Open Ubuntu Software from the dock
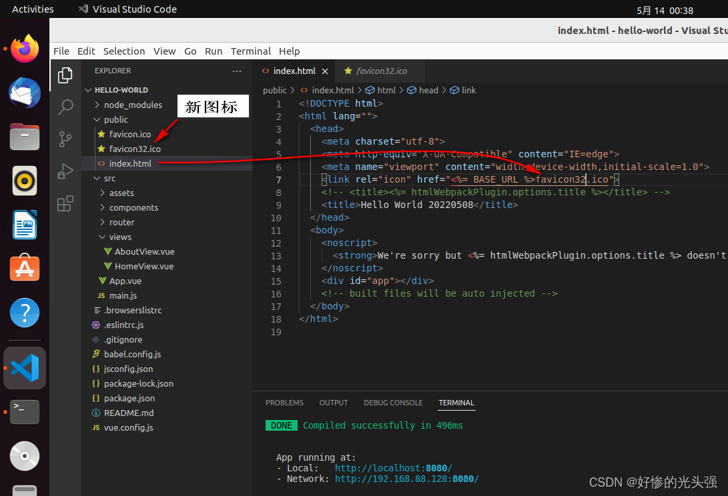This screenshot has width=728, height=496. click(25, 268)
